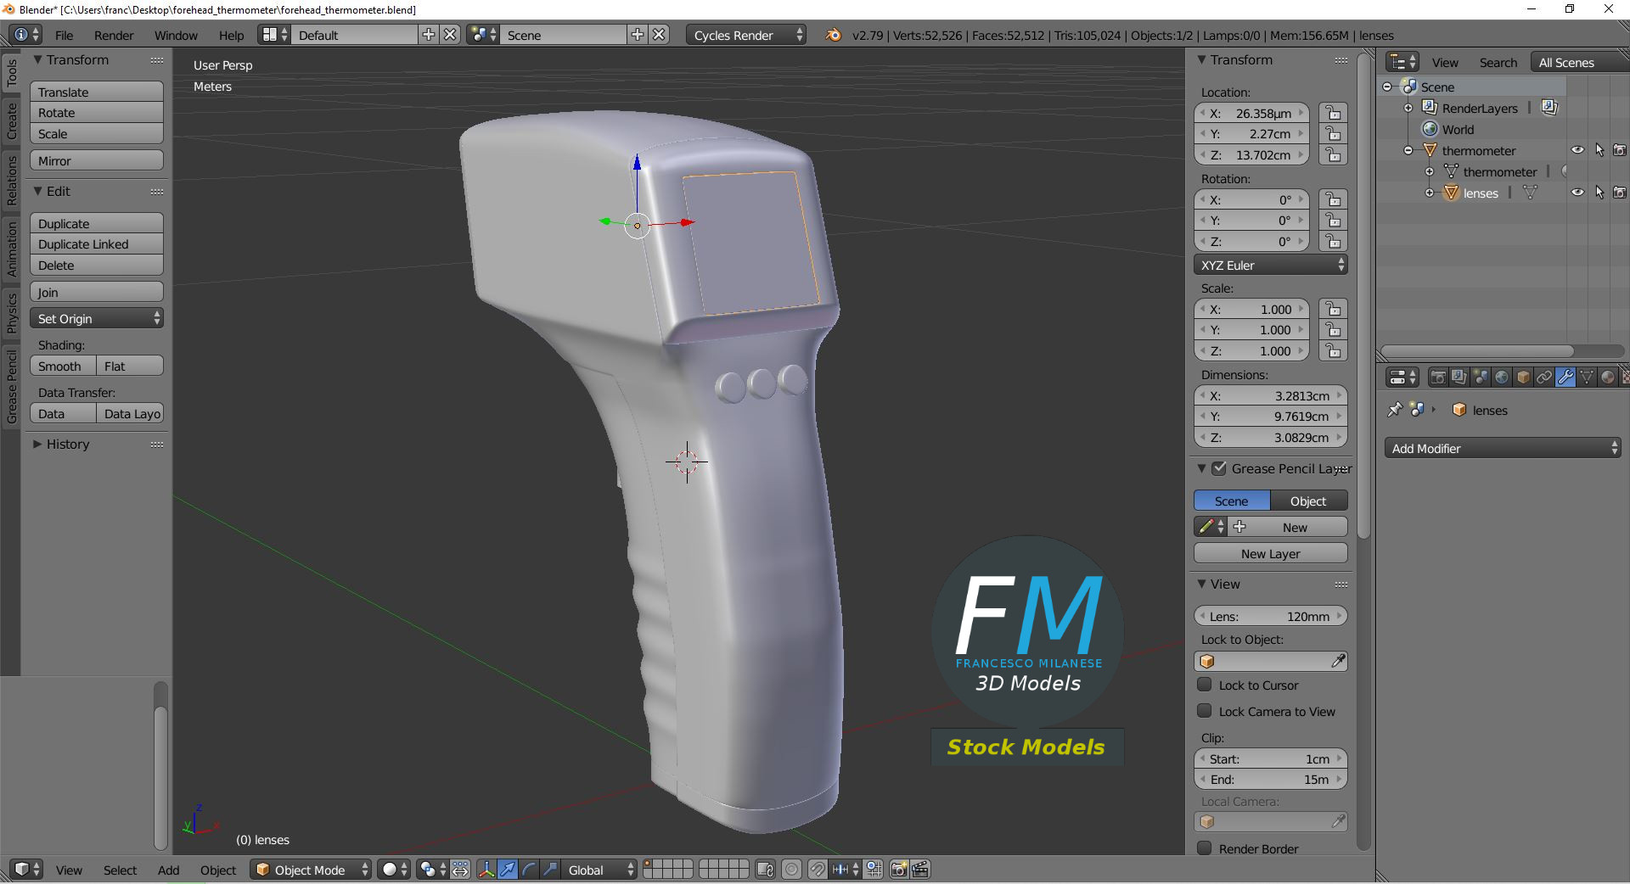Click the OpenGL render animation clapper icon
Image resolution: width=1630 pixels, height=884 pixels.
[920, 870]
